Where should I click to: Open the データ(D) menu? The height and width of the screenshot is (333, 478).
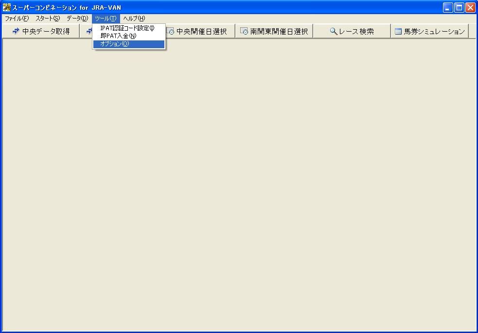tap(77, 18)
